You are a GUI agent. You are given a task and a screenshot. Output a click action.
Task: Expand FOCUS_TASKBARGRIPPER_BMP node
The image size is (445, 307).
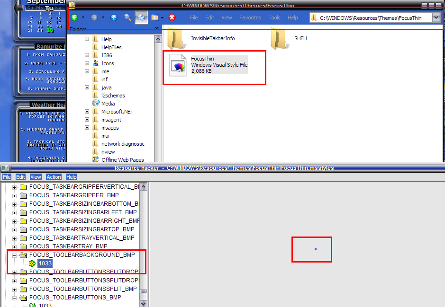pyautogui.click(x=14, y=196)
